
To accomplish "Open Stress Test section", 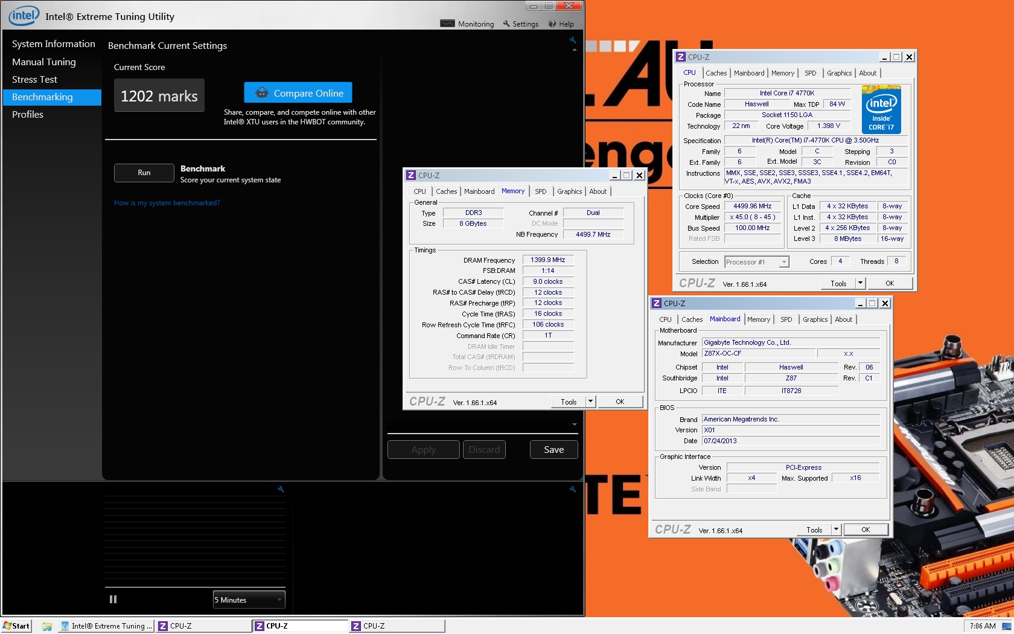I will [34, 79].
